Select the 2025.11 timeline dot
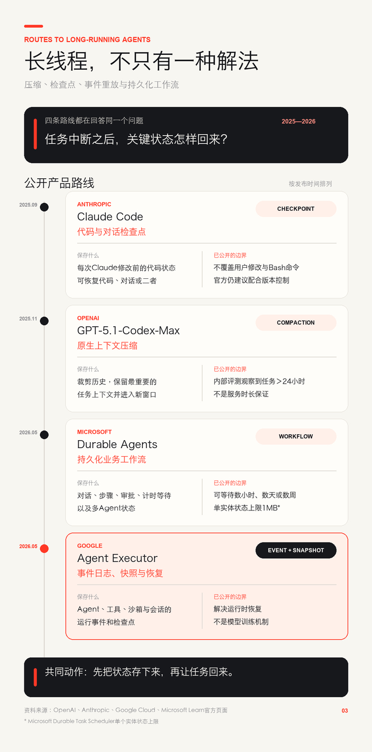 [44, 321]
